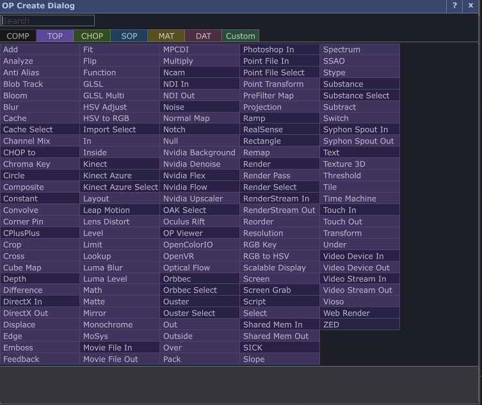Image resolution: width=482 pixels, height=405 pixels.
Task: Pick the Syphon Spout Out operator
Action: [359, 141]
